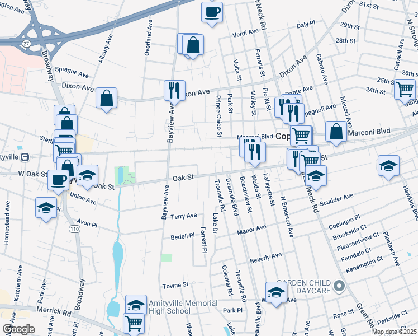Click the coffee cup icon near Verdi Ave
Viewport: 418px width, 336px height.
click(212, 12)
